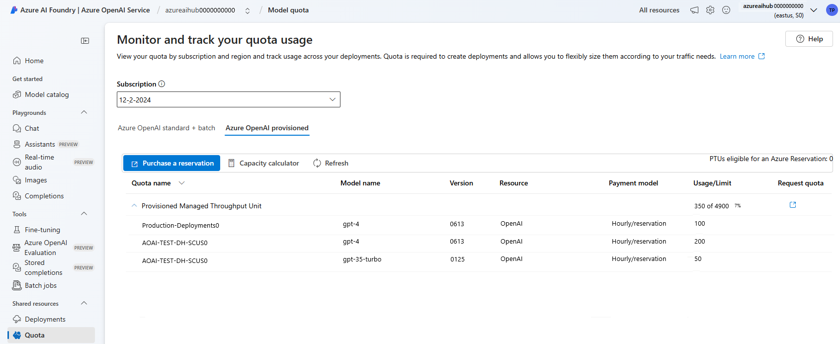The height and width of the screenshot is (344, 840).
Task: Click the Stored completions icon
Action: [17, 267]
